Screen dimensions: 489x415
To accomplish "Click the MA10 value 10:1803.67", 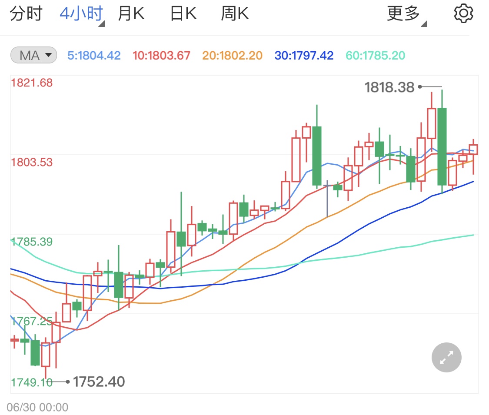I will (x=161, y=56).
